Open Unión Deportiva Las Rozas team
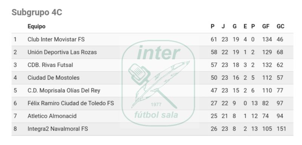This screenshot has width=302, height=145. click(62, 52)
